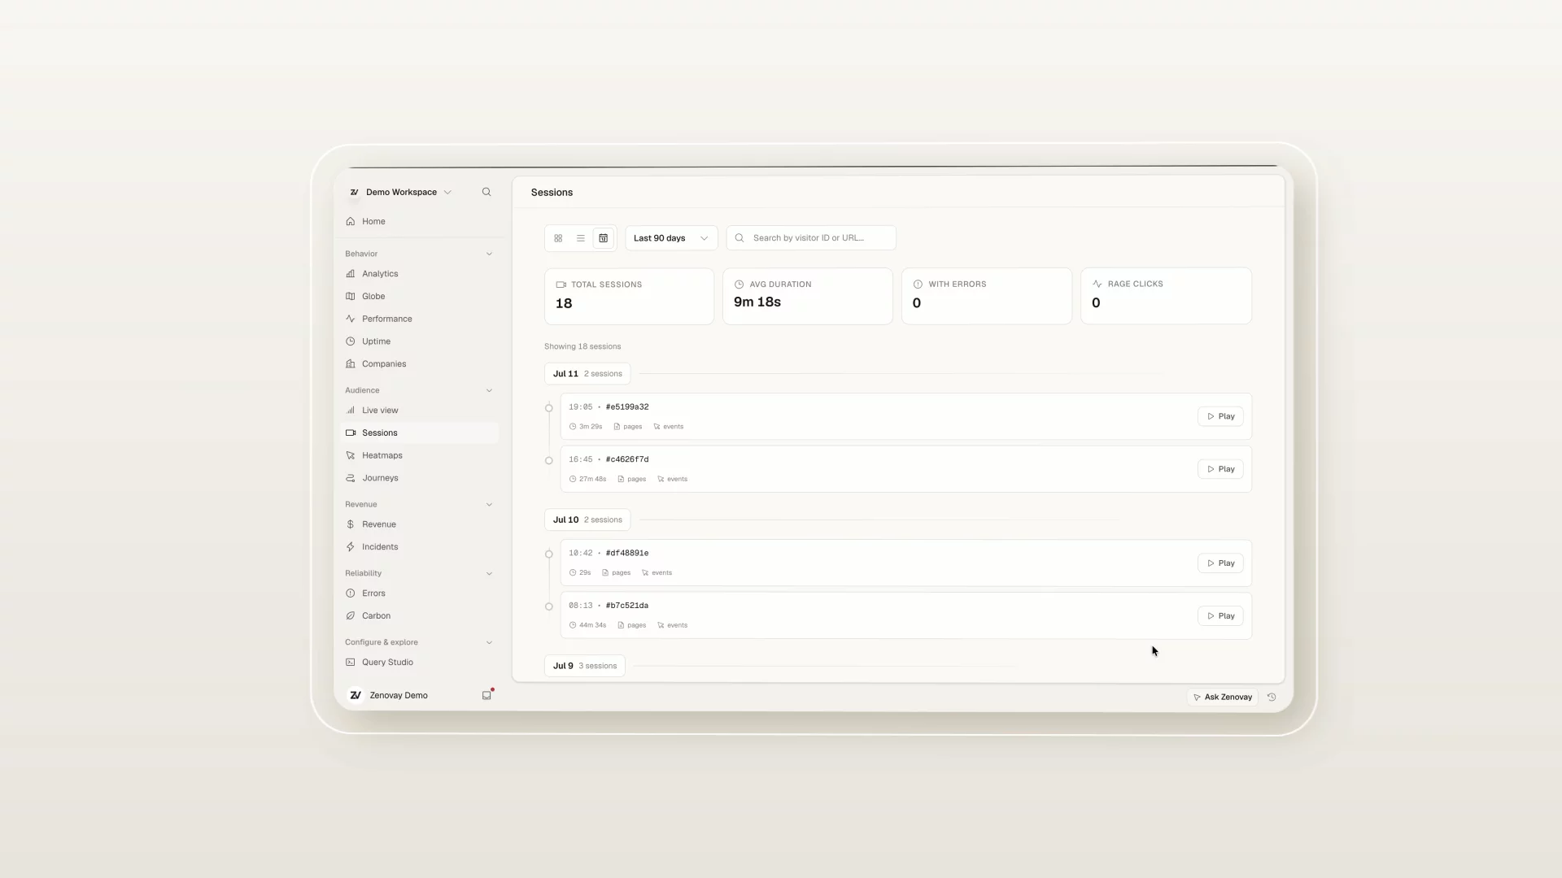Open the Demo Workspace switcher dropdown

[400, 192]
